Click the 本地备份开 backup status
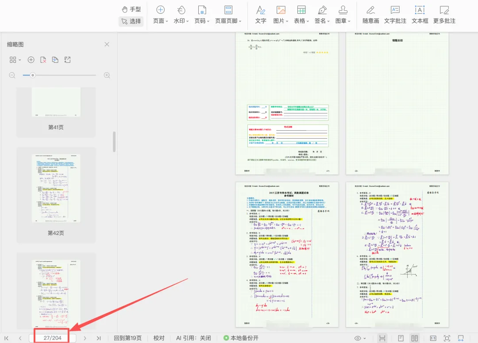The height and width of the screenshot is (343, 478). click(x=241, y=338)
